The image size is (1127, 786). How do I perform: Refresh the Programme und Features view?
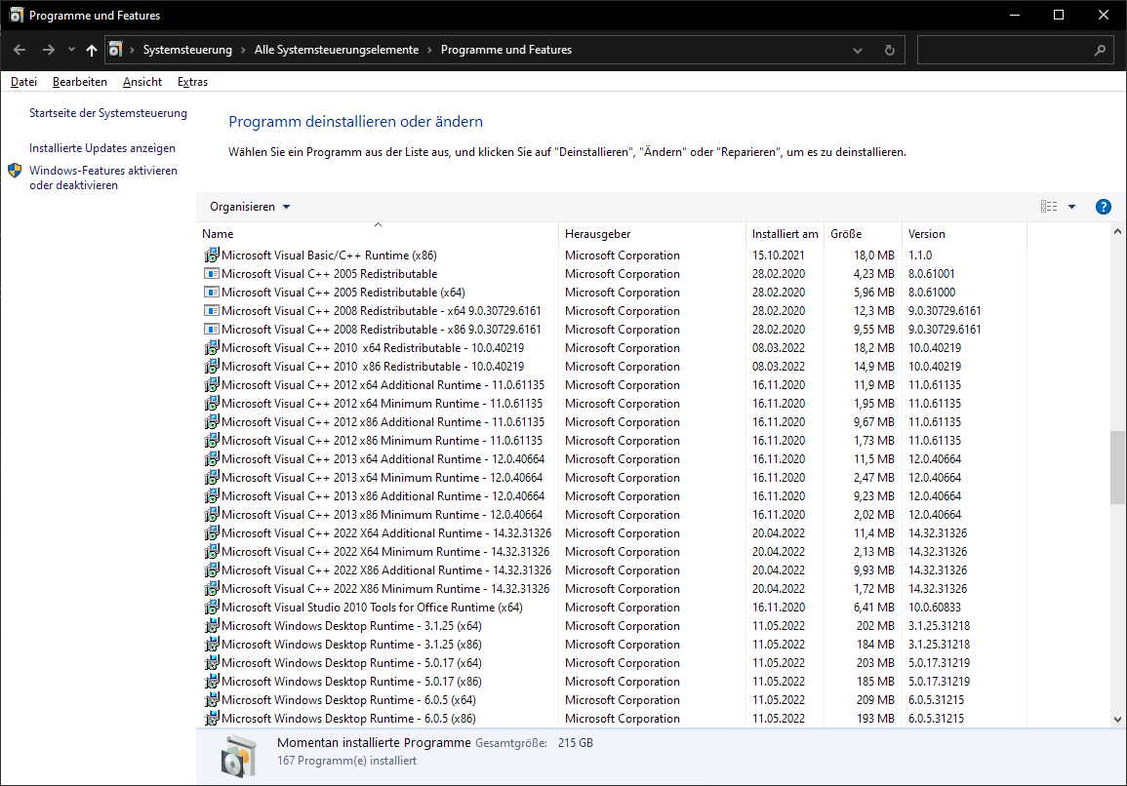click(889, 50)
